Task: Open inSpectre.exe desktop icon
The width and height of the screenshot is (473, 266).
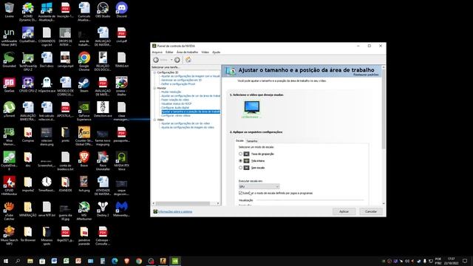Action: pos(47,84)
